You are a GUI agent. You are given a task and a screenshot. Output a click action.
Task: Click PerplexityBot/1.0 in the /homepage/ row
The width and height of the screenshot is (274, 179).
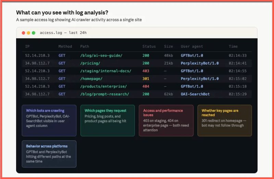(x=200, y=79)
